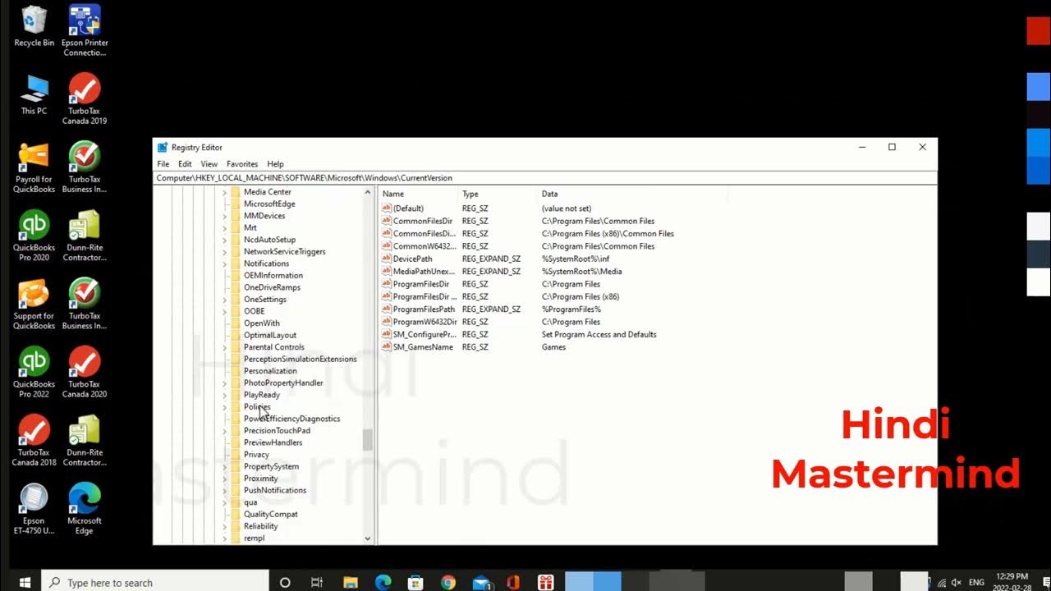Open the Windows Start menu
1051x591 pixels.
click(x=25, y=582)
